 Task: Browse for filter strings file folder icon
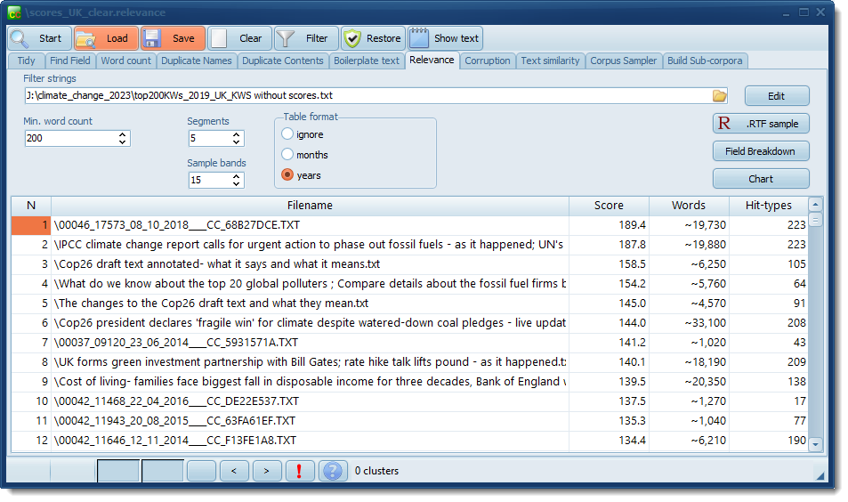point(719,96)
